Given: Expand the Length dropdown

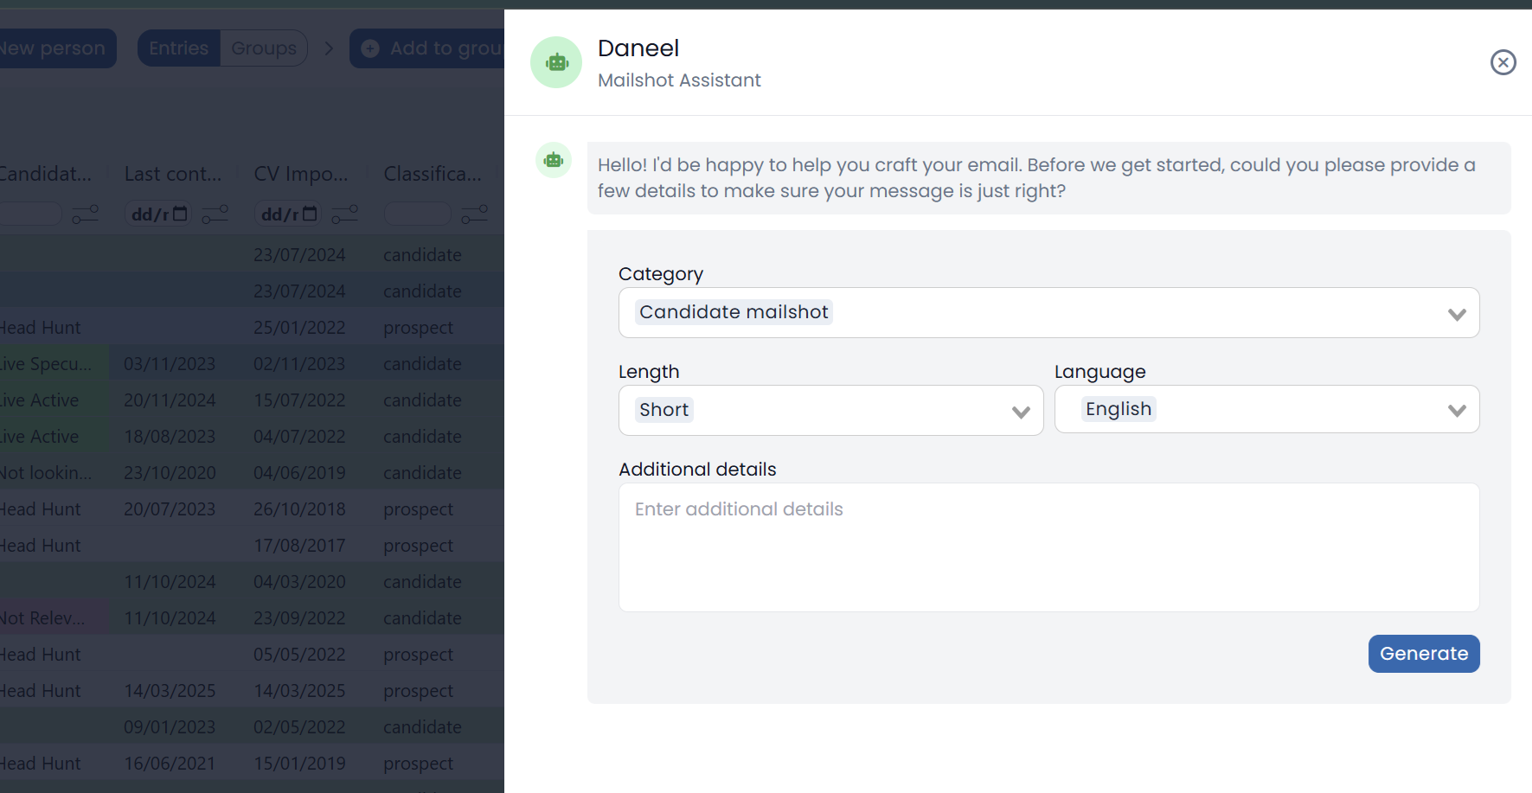Looking at the screenshot, I should tap(1021, 411).
